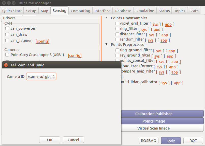Enable ray_ground_filter checkbox

pyautogui.click(x=117, y=56)
